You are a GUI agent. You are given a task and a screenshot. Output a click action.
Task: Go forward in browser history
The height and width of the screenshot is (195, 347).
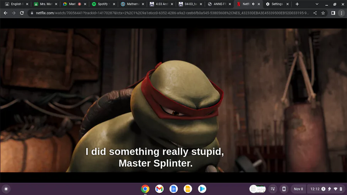(14, 13)
